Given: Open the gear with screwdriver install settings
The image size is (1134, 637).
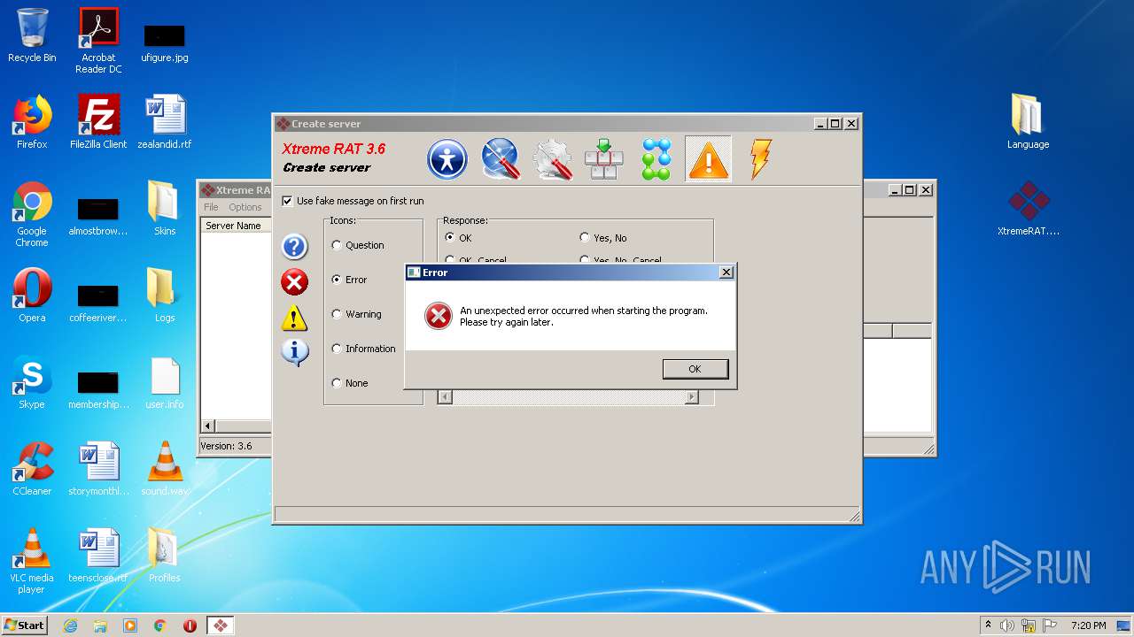Looking at the screenshot, I should (x=552, y=160).
